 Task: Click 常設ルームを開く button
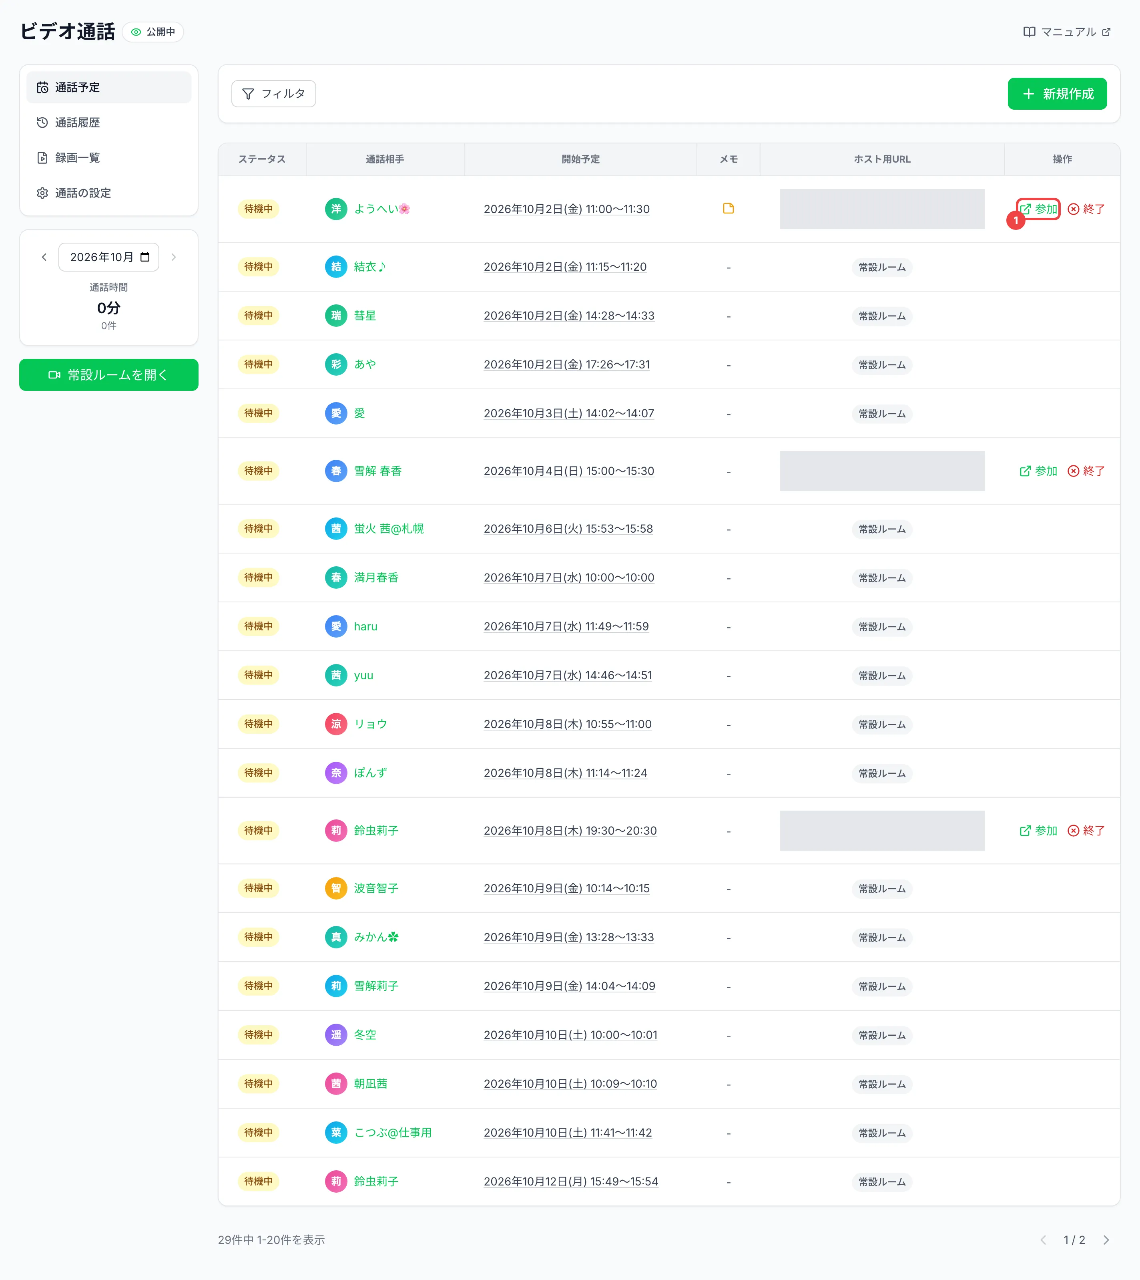point(108,375)
